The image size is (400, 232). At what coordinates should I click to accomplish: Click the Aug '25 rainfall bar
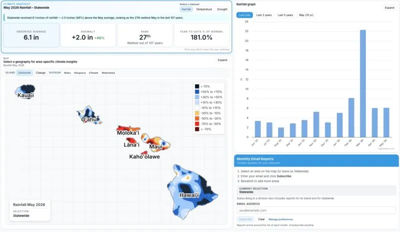tap(281, 132)
